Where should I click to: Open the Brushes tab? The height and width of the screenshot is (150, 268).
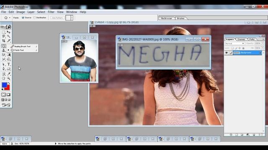(180, 18)
